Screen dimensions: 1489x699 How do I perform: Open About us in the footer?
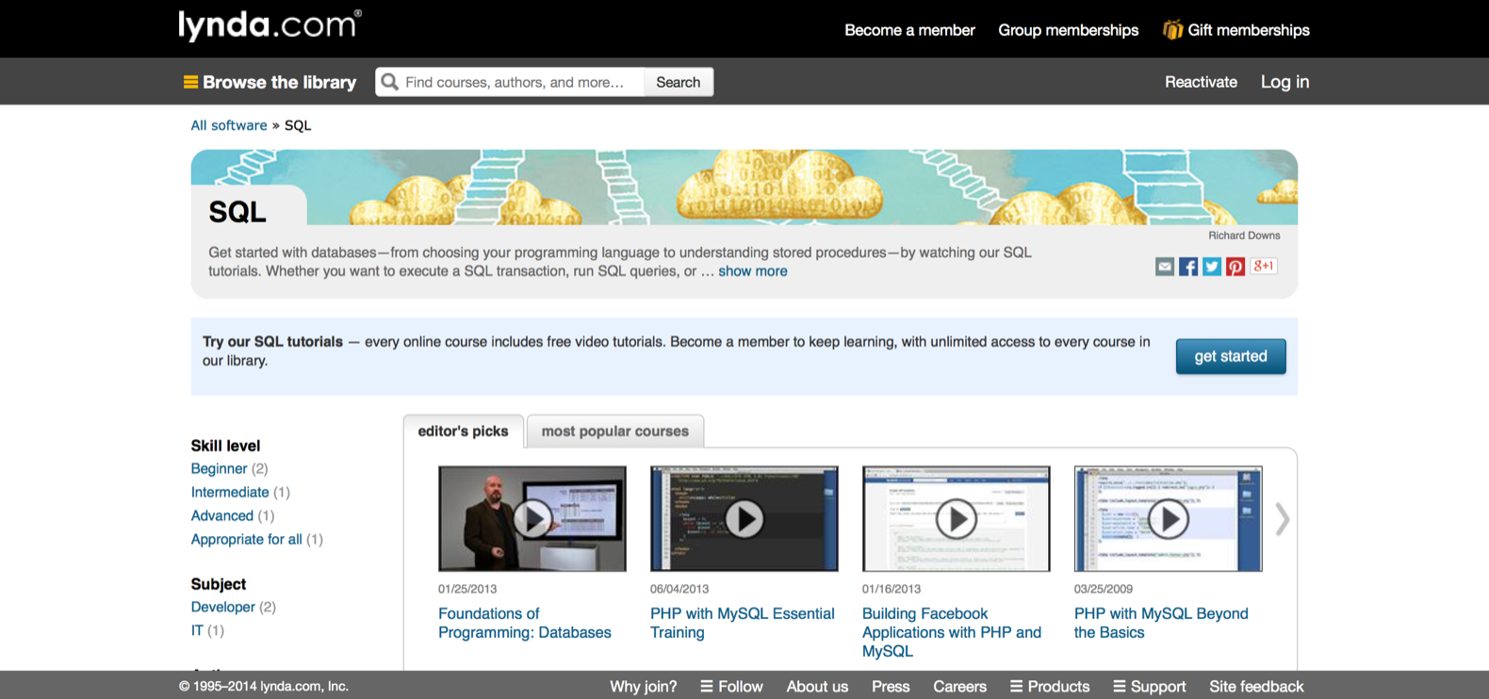(817, 687)
